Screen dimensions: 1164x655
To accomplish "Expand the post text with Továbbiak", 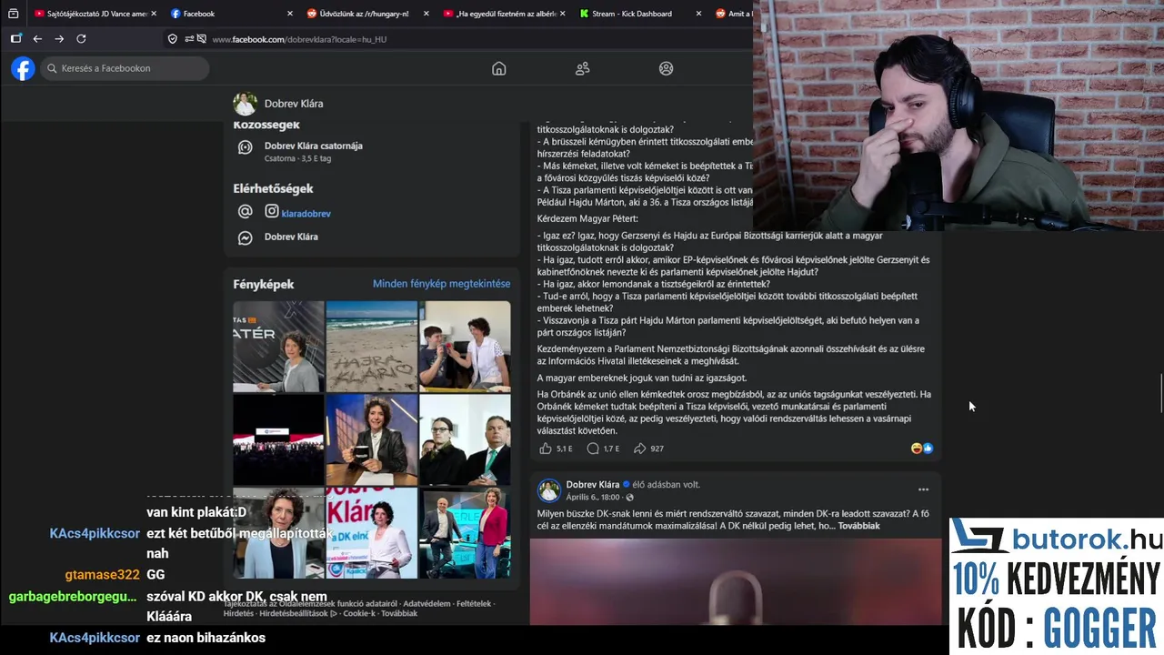I will tap(858, 526).
